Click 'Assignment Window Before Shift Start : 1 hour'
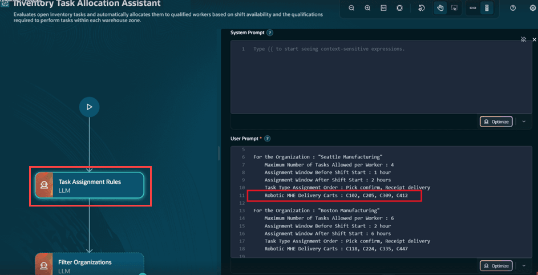538x275 pixels. (327, 172)
